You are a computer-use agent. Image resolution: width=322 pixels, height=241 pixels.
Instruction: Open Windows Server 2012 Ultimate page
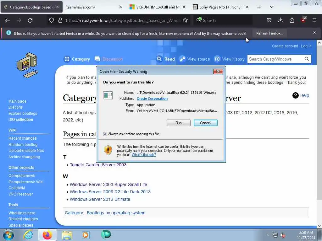tap(100, 199)
